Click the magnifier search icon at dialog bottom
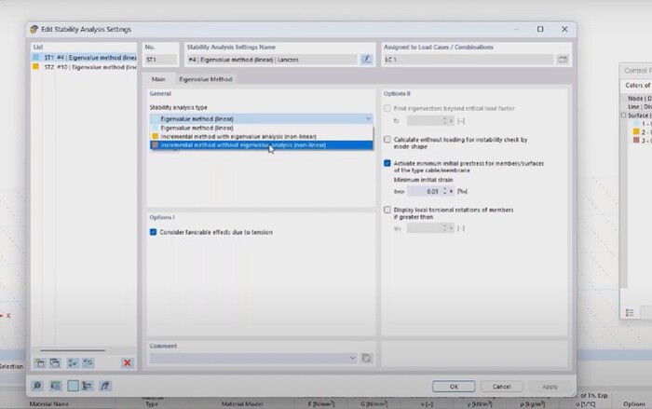Image resolution: width=652 pixels, height=409 pixels. click(x=37, y=386)
